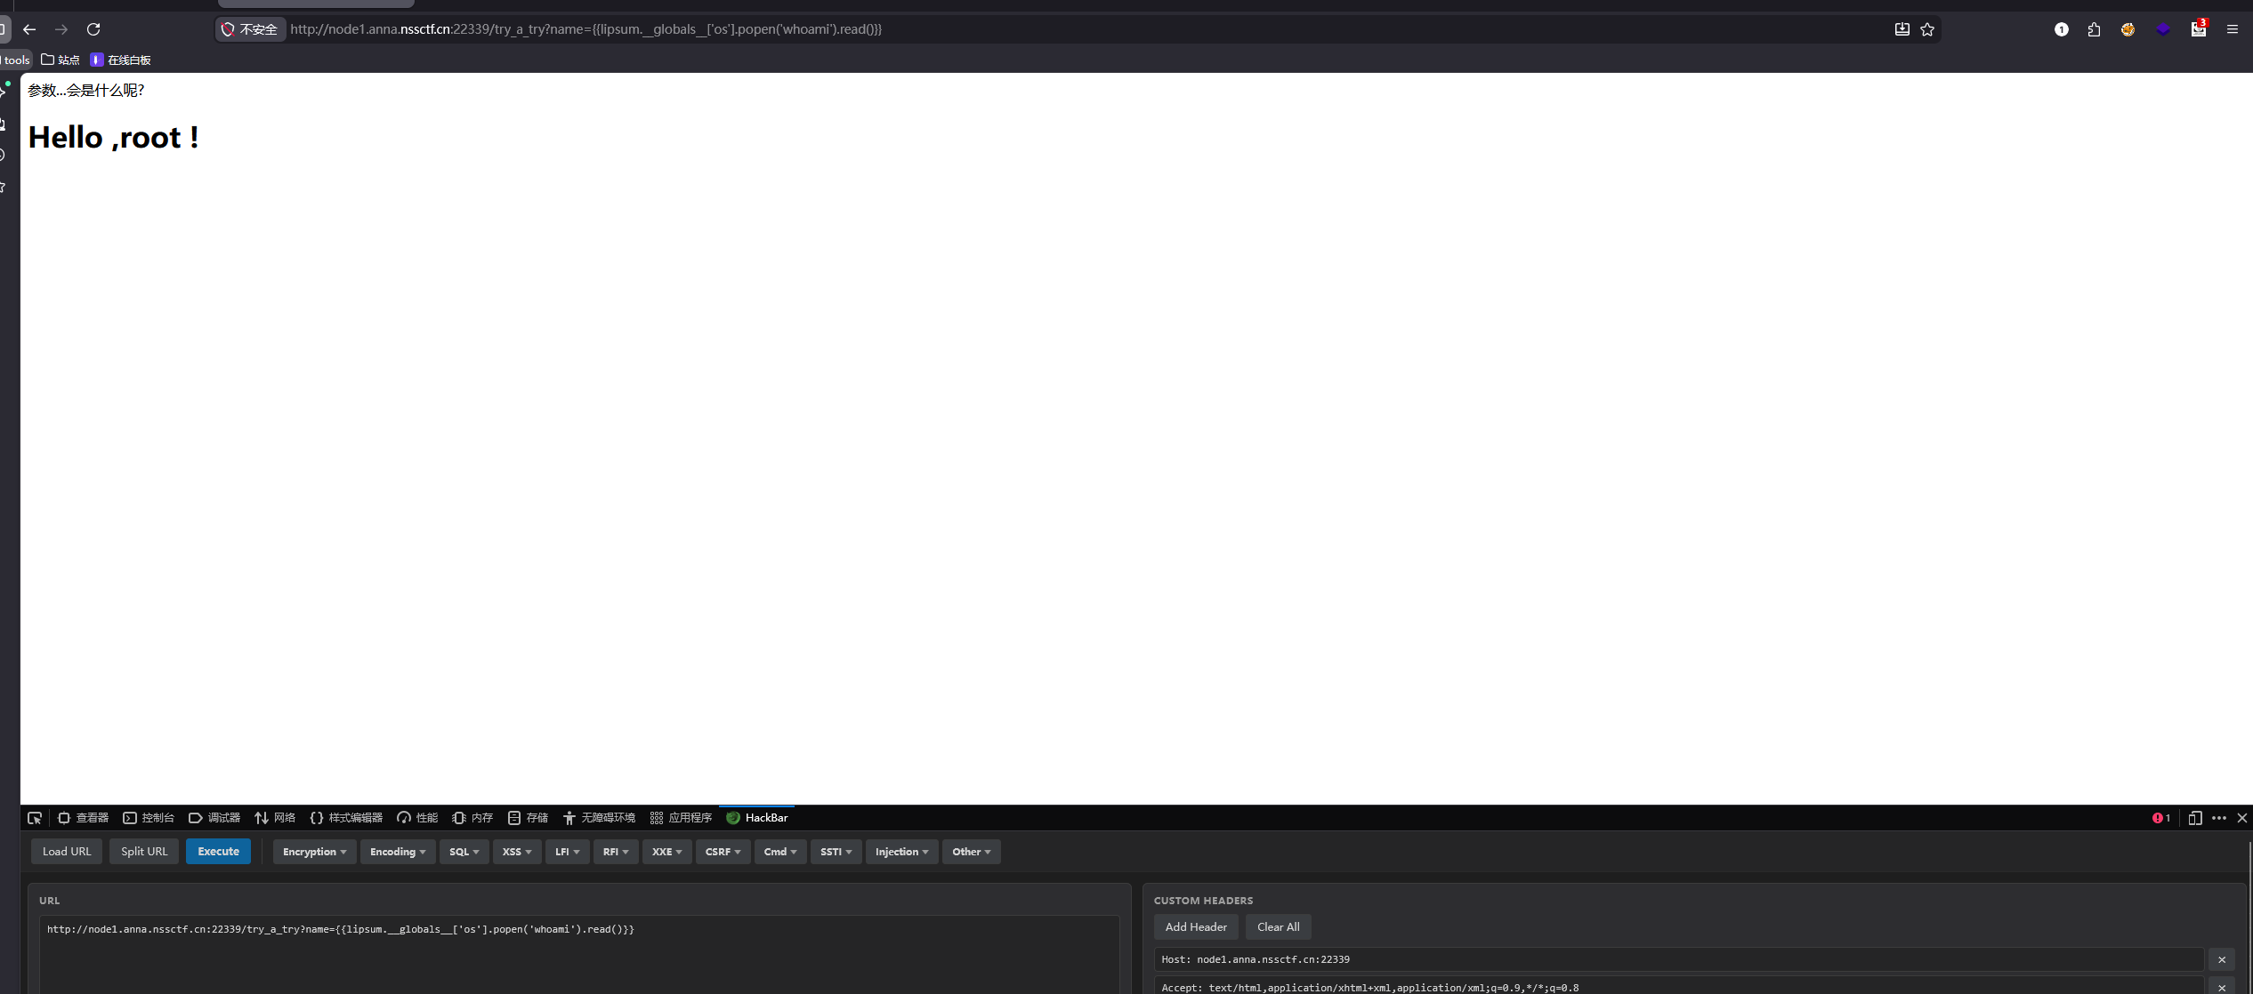Click the back navigation arrow
The image size is (2253, 994).
pyautogui.click(x=29, y=29)
